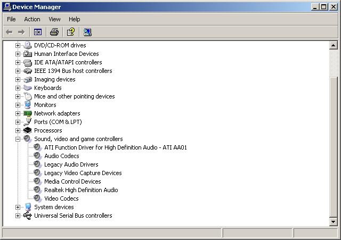Click the Keyboards category icon
The width and height of the screenshot is (341, 240).
coord(28,88)
